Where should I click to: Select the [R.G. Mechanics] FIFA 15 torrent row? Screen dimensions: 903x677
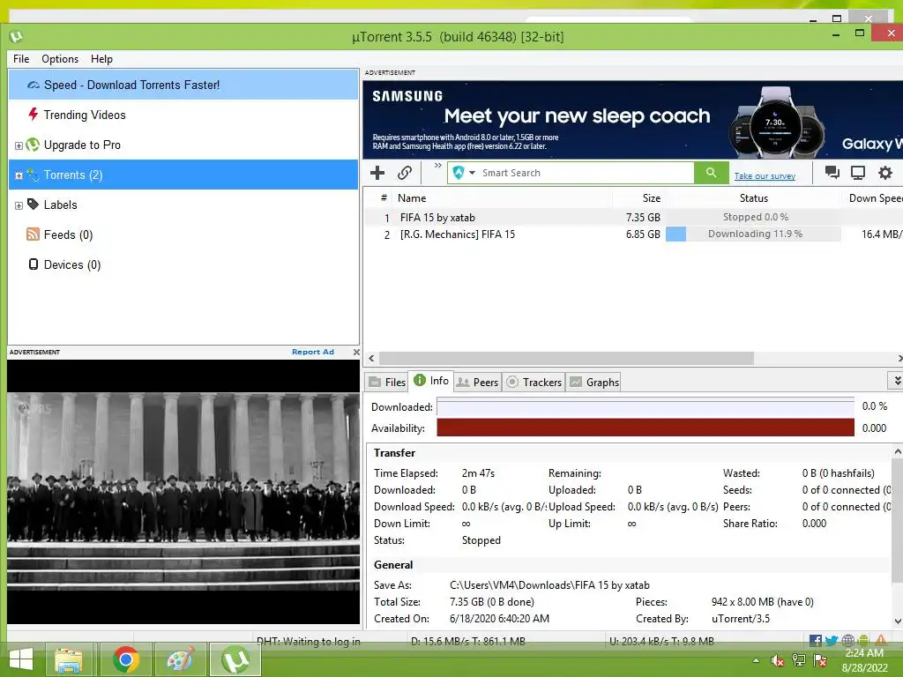tap(633, 234)
